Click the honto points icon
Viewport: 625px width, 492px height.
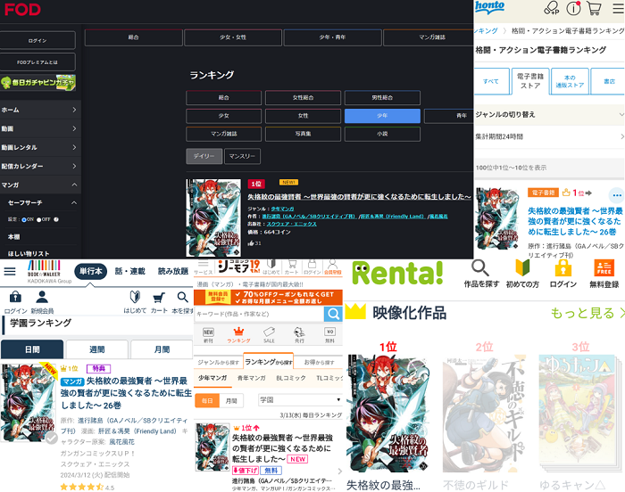tap(552, 8)
